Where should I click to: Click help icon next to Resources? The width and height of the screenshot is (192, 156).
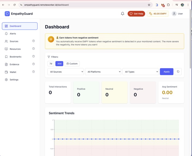pyautogui.click(x=34, y=48)
